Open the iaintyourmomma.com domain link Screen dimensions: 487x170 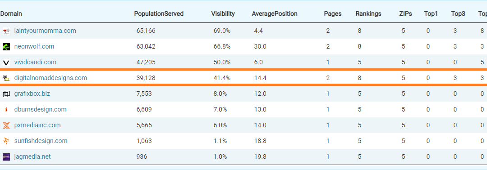45,31
